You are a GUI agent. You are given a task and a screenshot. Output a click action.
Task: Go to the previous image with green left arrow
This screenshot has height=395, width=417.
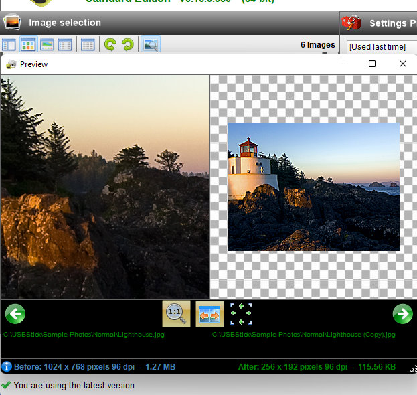point(15,313)
